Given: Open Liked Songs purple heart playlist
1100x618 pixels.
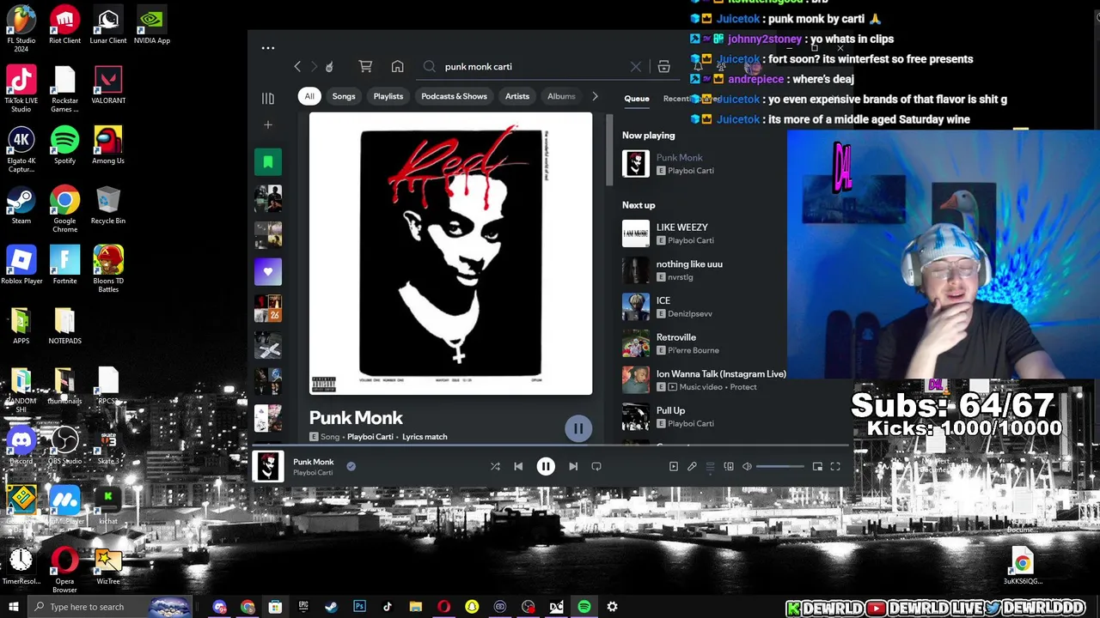Looking at the screenshot, I should pos(268,272).
